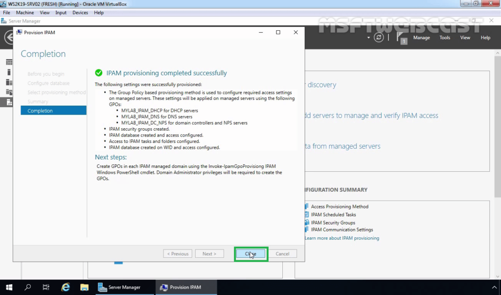501x295 pixels.
Task: Launch Internet Explorer from the taskbar
Action: [x=66, y=287]
